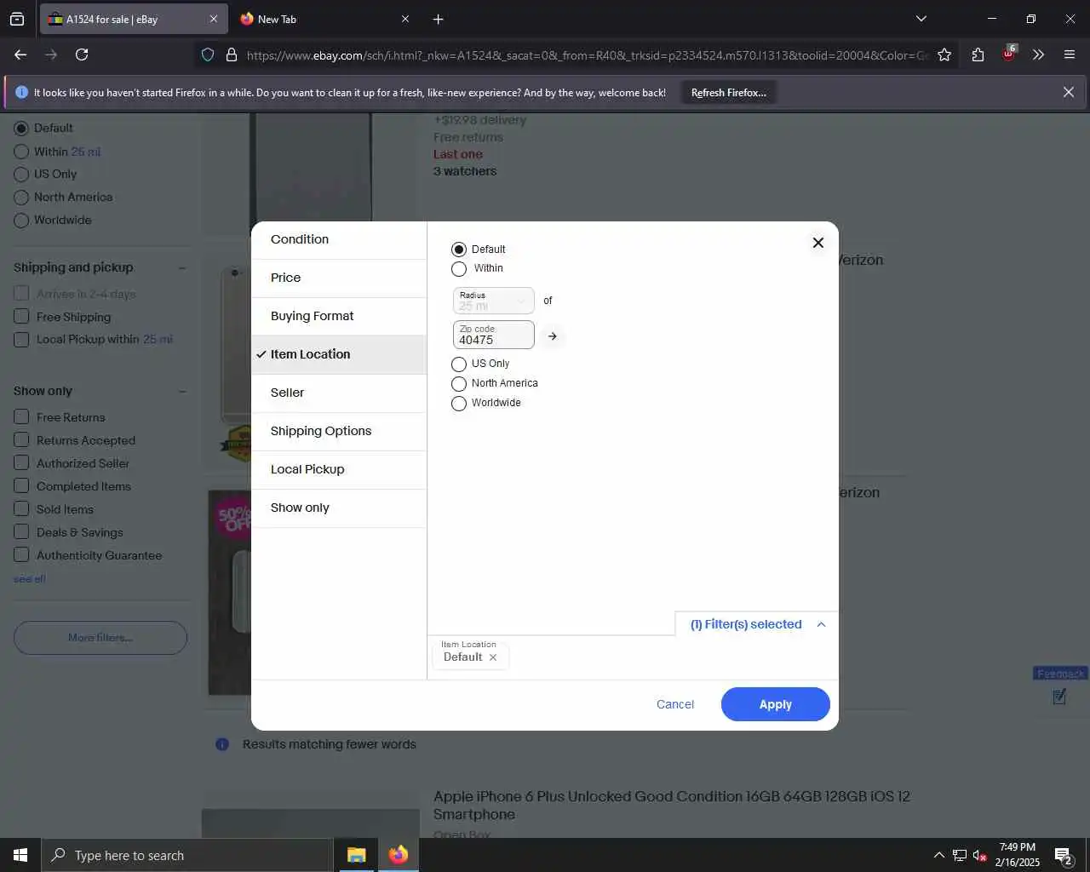Check the Authorized Seller checkbox
This screenshot has width=1090, height=872.
coord(21,463)
